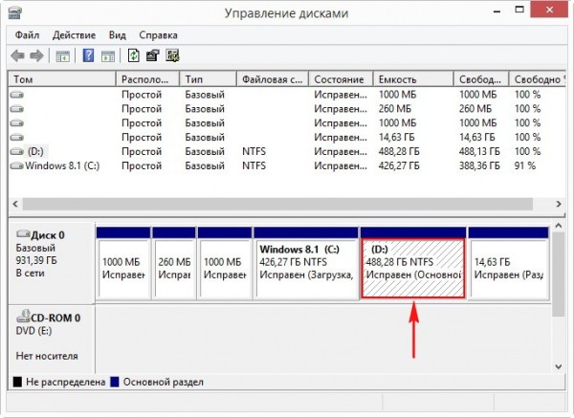Click the Диск 0 disk label panel

[x=52, y=263]
